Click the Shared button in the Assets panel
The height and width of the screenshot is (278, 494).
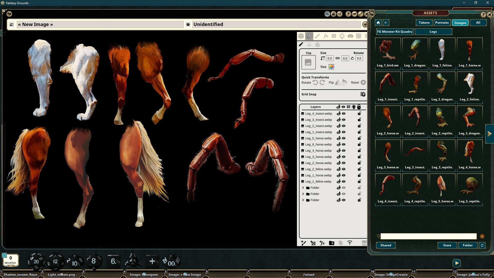pos(385,245)
